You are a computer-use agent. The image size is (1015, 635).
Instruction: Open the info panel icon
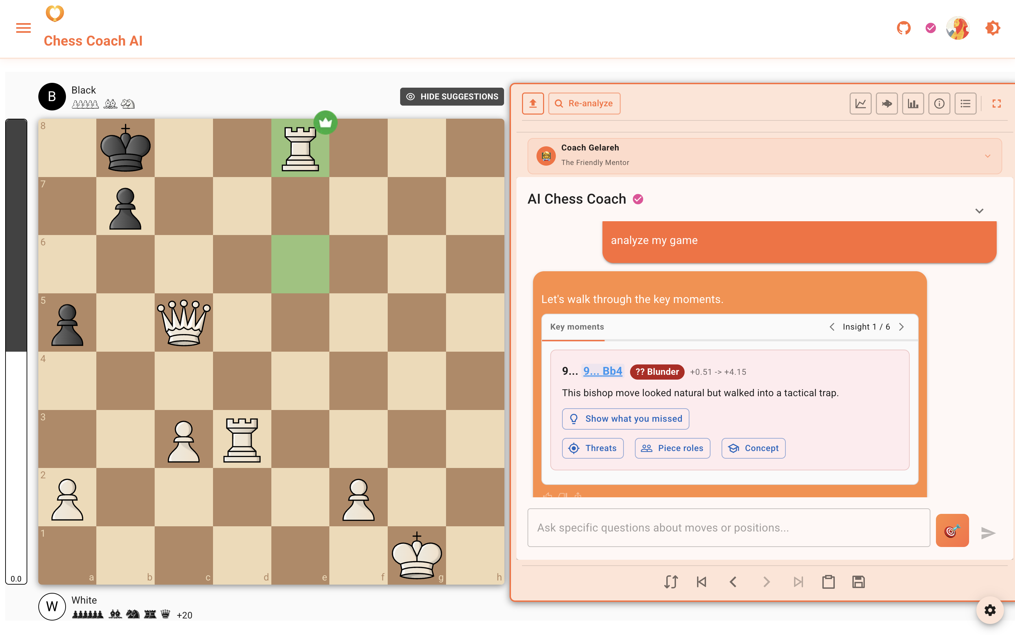point(939,103)
